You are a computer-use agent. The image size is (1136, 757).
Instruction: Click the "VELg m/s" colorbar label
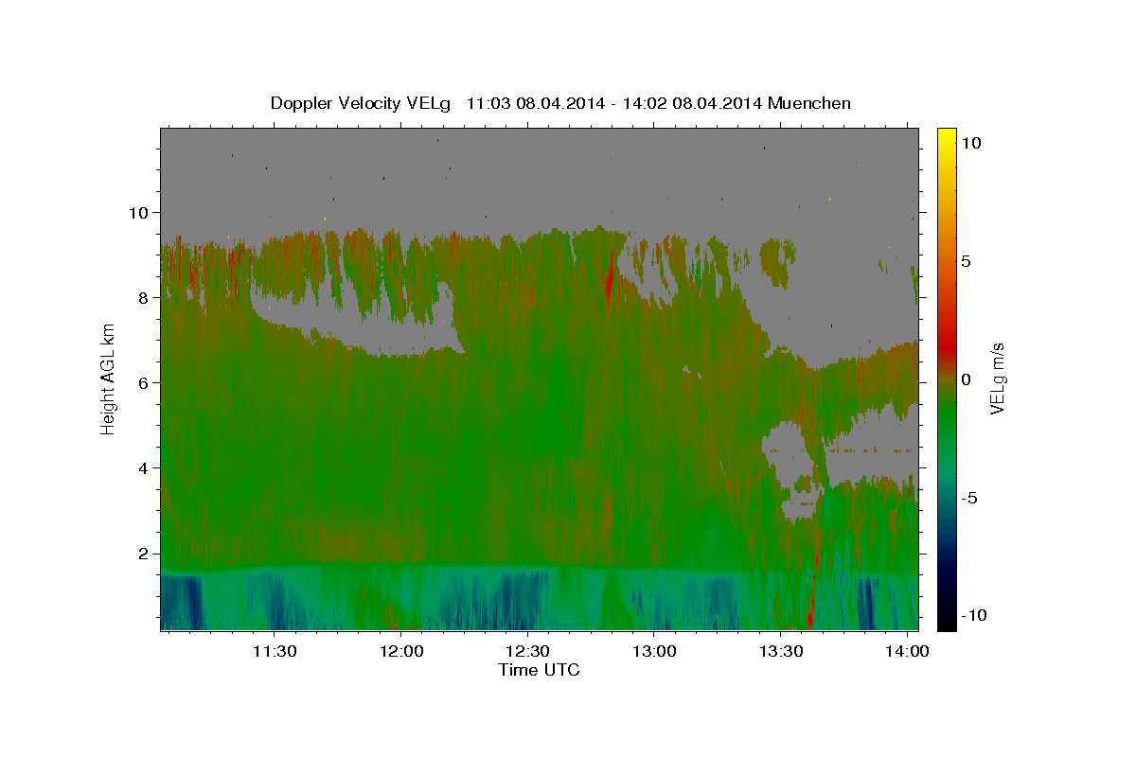[997, 378]
